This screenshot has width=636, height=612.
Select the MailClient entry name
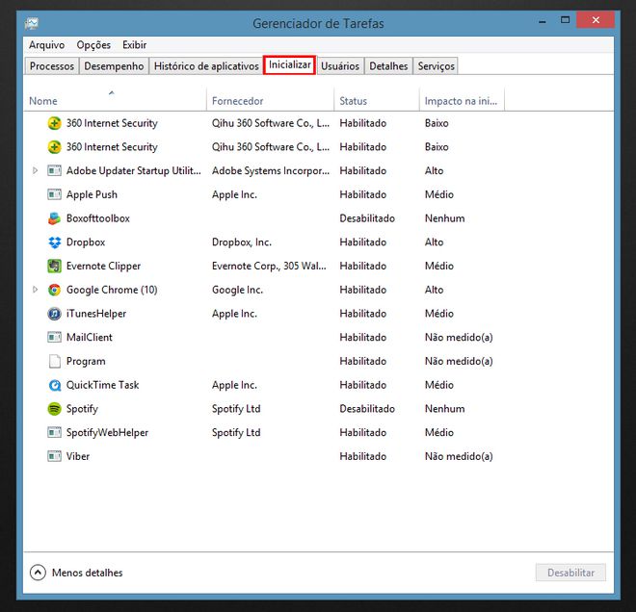(90, 337)
